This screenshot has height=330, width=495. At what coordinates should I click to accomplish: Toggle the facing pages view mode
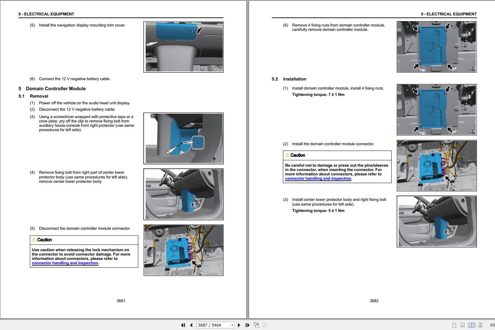[472, 325]
